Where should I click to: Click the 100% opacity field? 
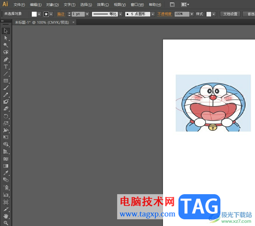coord(182,14)
